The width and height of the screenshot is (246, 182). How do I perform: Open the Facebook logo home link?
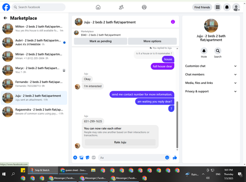(x=6, y=7)
